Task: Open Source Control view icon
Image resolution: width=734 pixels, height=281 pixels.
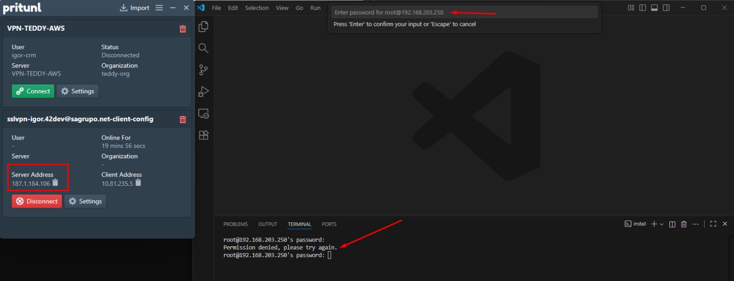Action: (203, 70)
